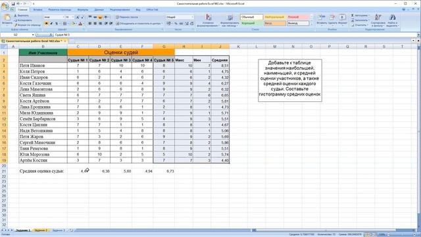Apply the Обычный cell style
Image resolution: width=421 pixels, height=237 pixels.
coord(251,17)
